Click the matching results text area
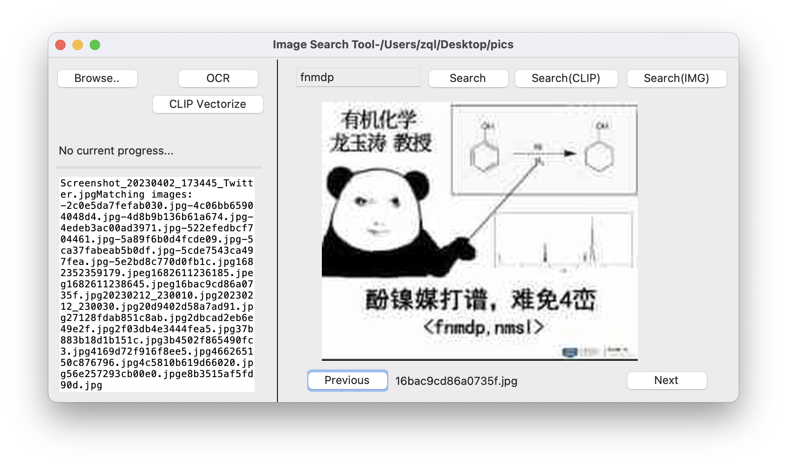 click(157, 285)
